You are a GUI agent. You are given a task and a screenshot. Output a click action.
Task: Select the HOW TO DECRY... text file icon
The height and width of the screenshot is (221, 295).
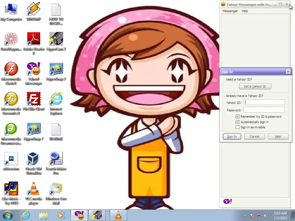(56, 14)
